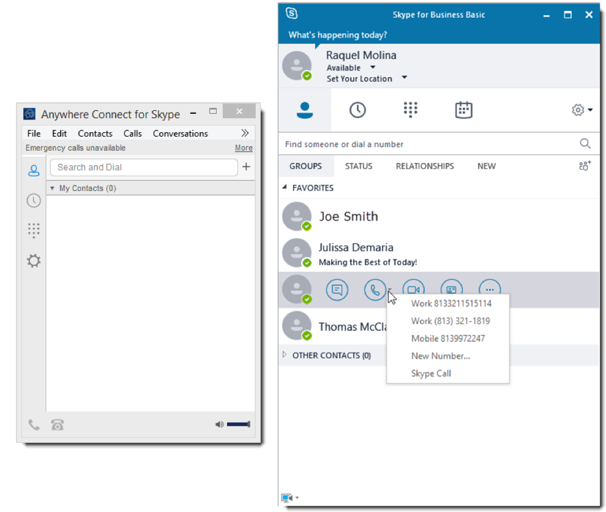Open Contacts view in Skype for Business

coord(305,110)
